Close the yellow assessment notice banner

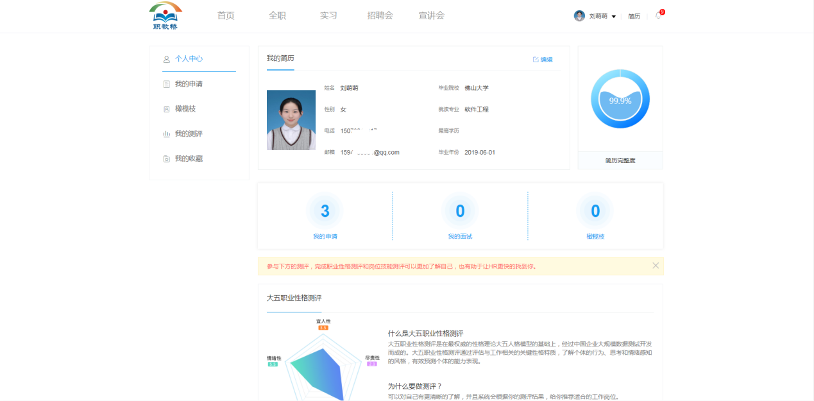coord(656,266)
